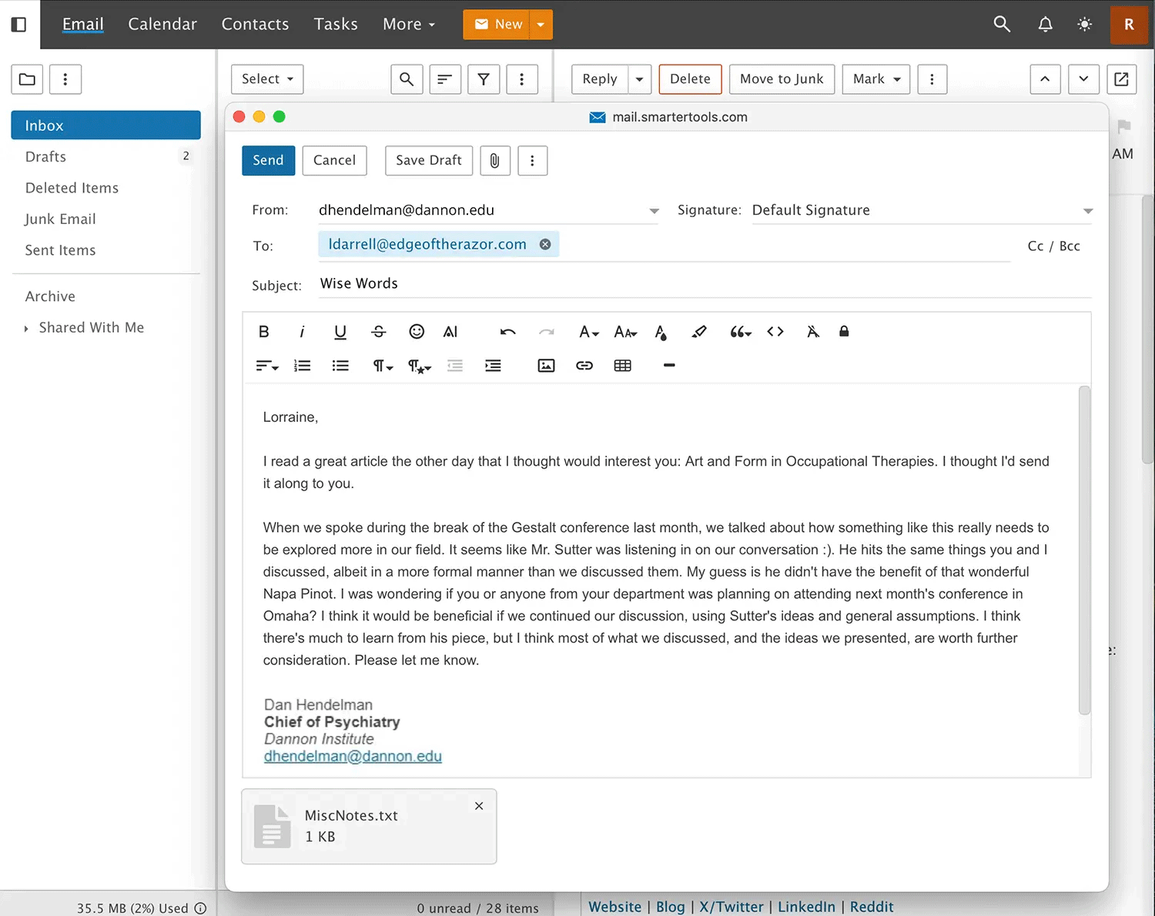Insert a horizontal rule into the message
This screenshot has height=916, width=1155.
[x=668, y=365]
